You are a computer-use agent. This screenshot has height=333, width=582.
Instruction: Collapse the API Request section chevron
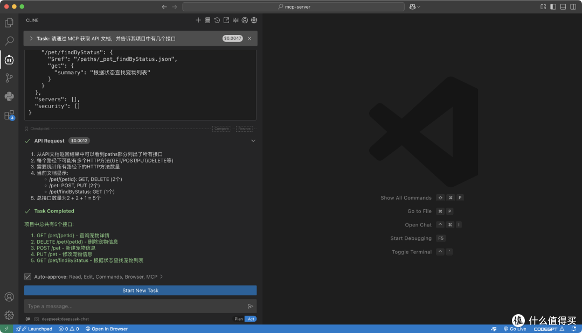pyautogui.click(x=253, y=141)
